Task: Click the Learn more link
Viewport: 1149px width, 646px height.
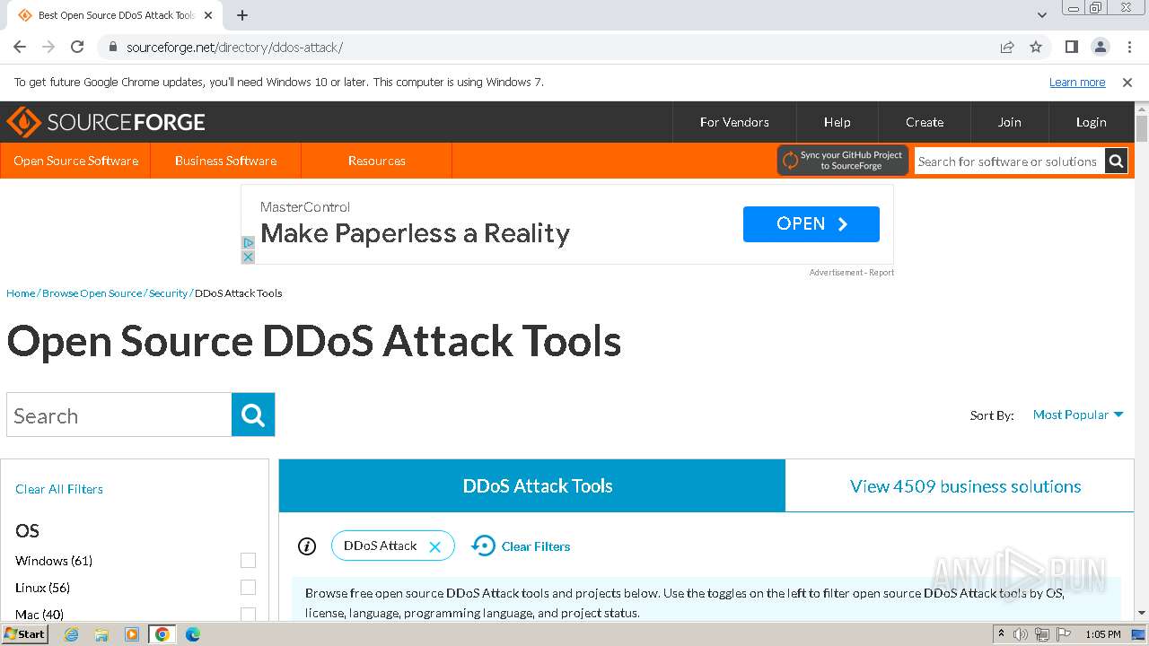Action: (x=1077, y=82)
